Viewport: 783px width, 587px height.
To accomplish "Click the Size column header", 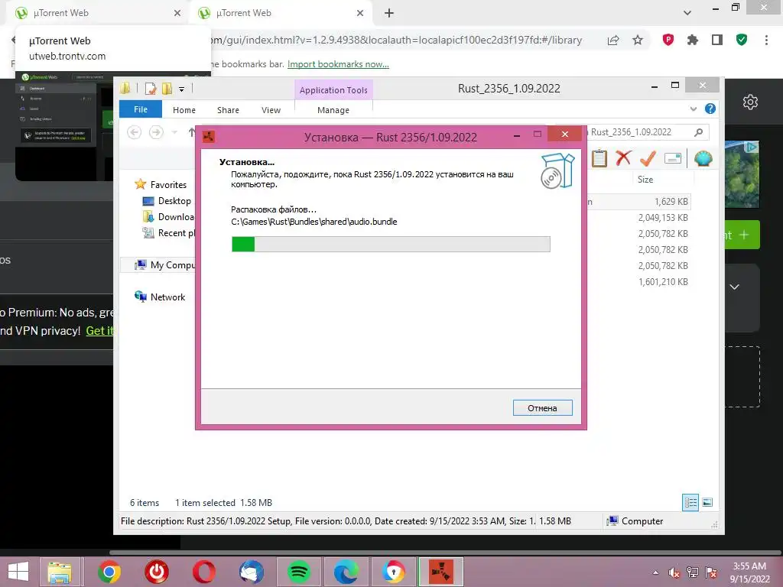I will 645,179.
